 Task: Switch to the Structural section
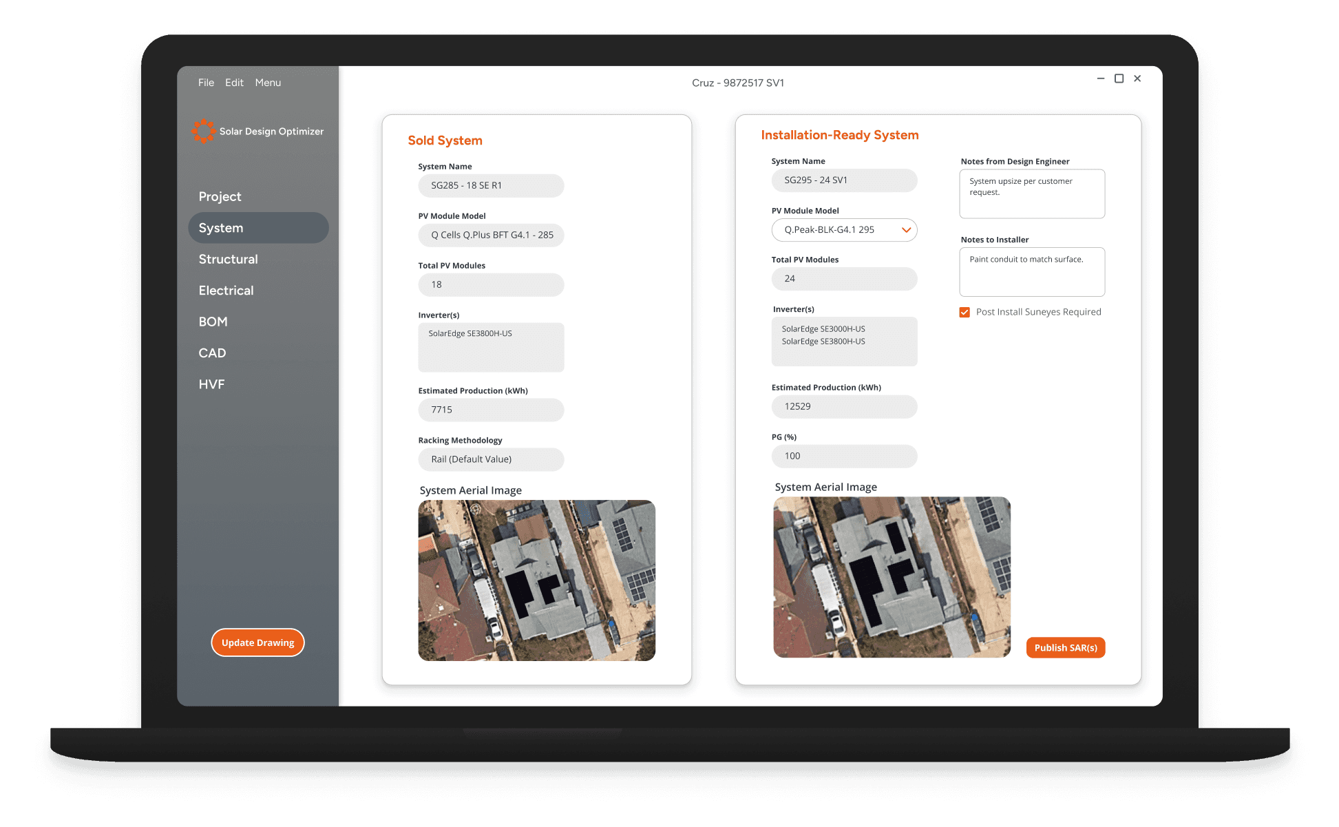(228, 259)
